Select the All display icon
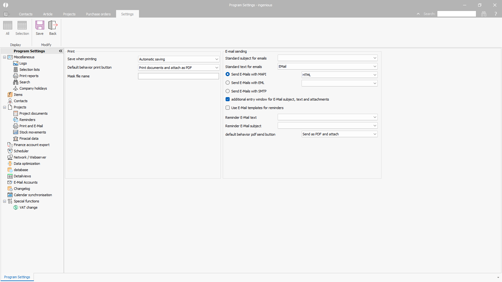The width and height of the screenshot is (502, 282). click(8, 25)
